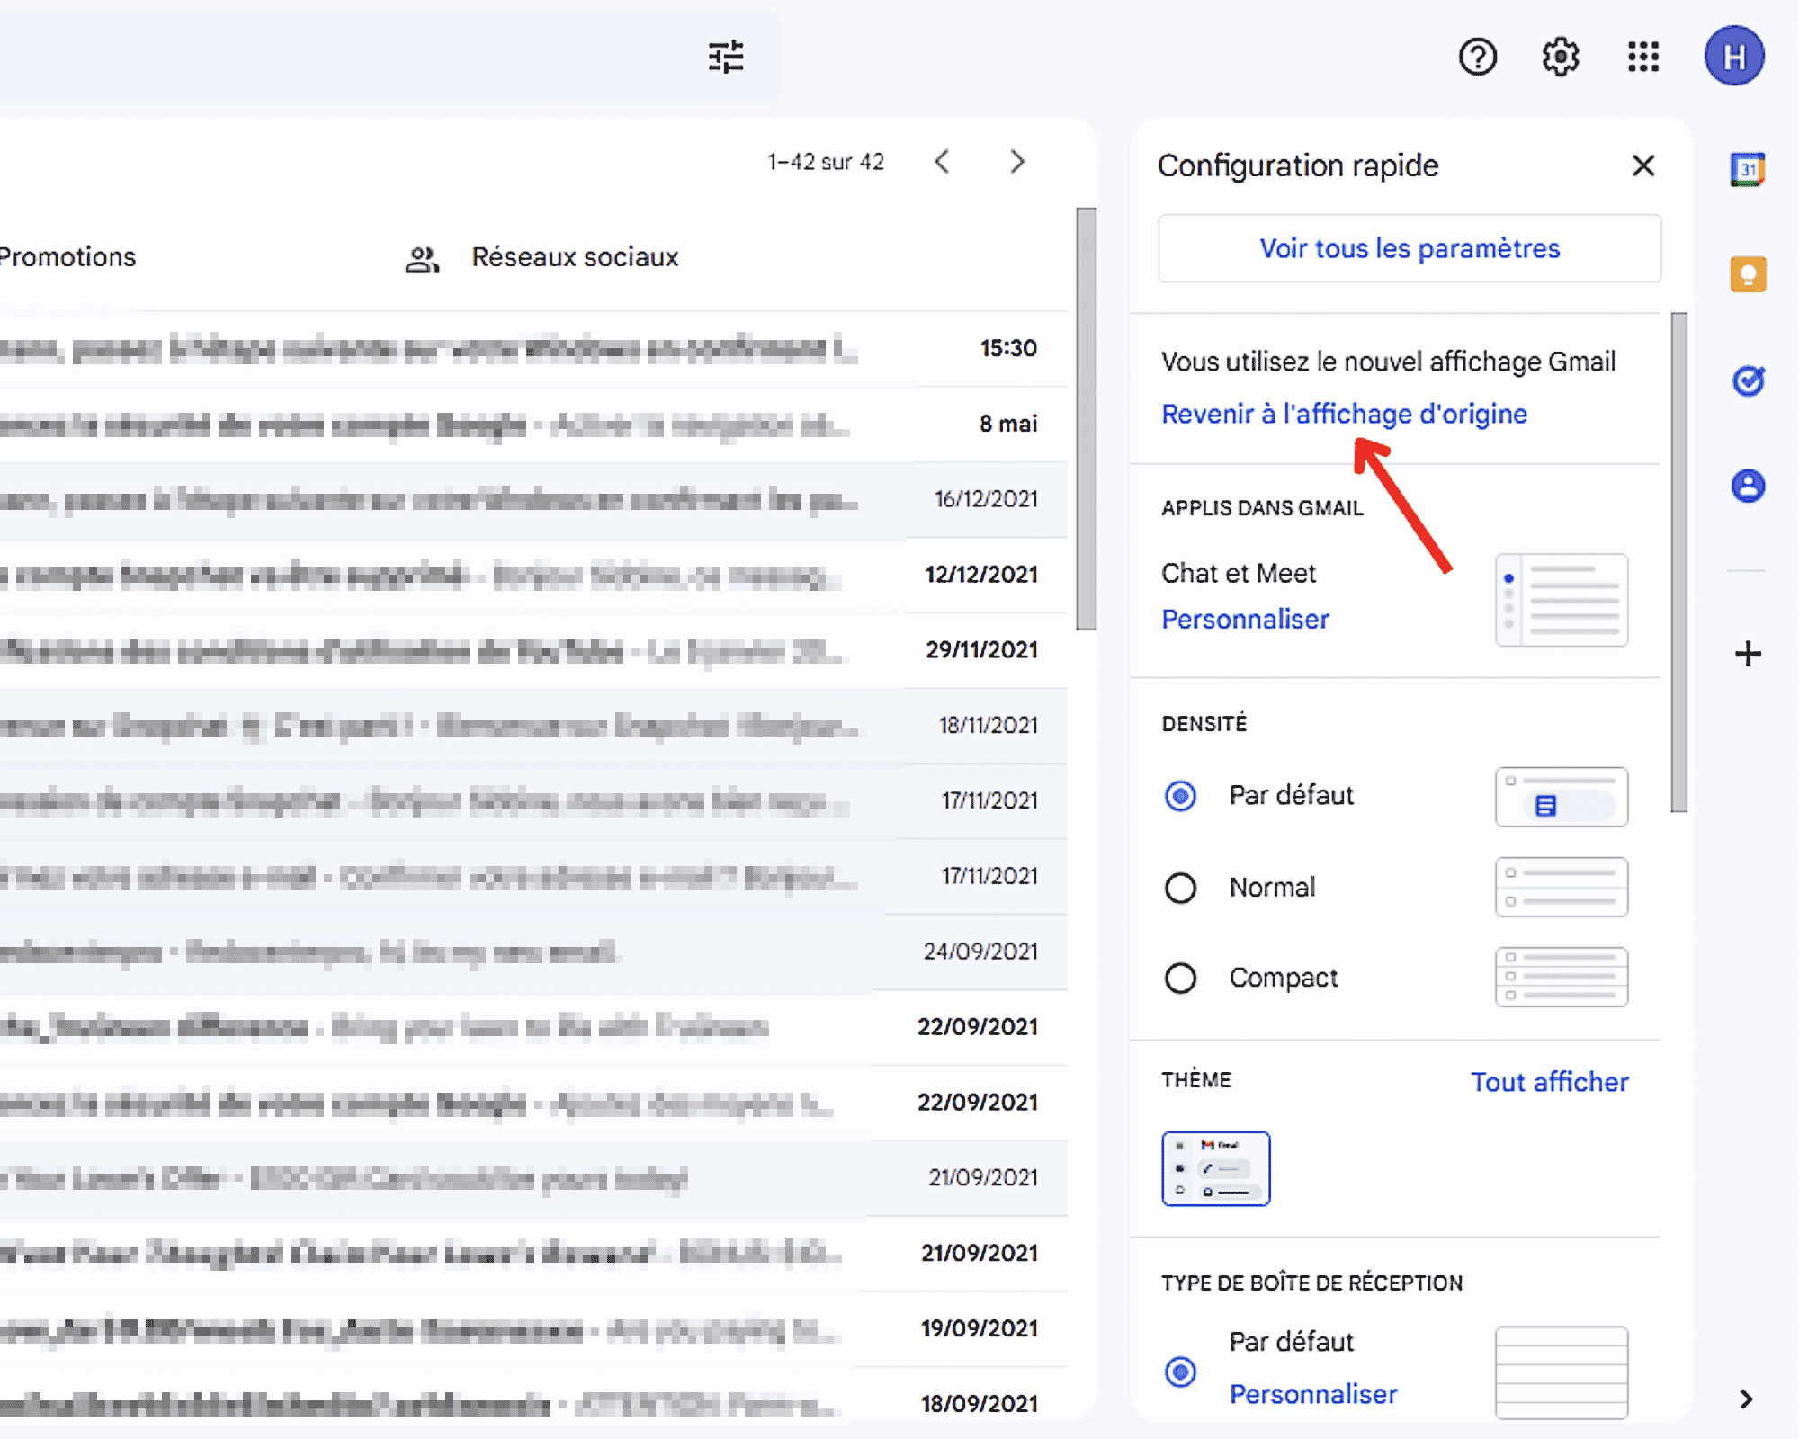Click the Settings gear icon
Viewport: 1799px width, 1439px height.
coord(1561,57)
